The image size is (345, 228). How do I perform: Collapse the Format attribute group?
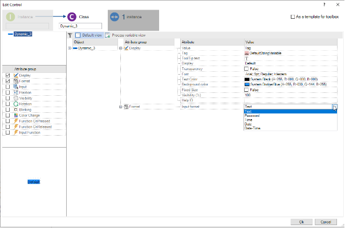120,107
